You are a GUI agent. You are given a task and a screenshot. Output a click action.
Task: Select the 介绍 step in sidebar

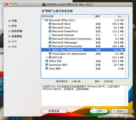tap(14, 21)
